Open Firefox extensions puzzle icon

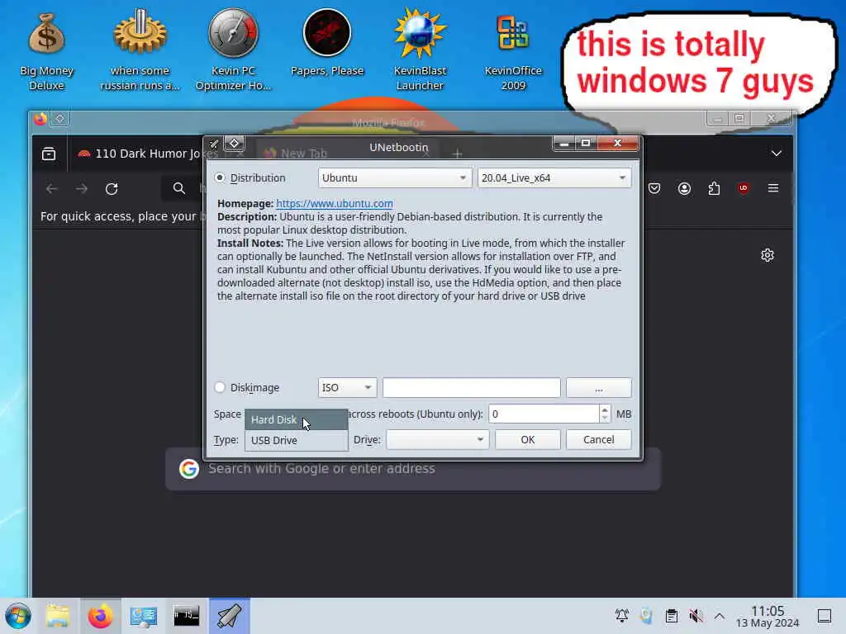point(714,188)
